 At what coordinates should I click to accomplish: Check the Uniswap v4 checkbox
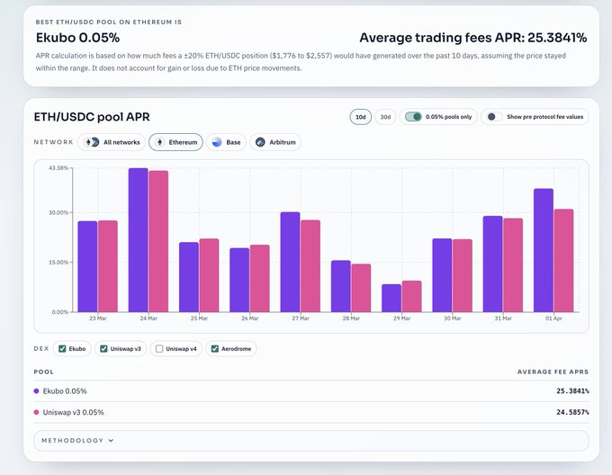pyautogui.click(x=159, y=349)
